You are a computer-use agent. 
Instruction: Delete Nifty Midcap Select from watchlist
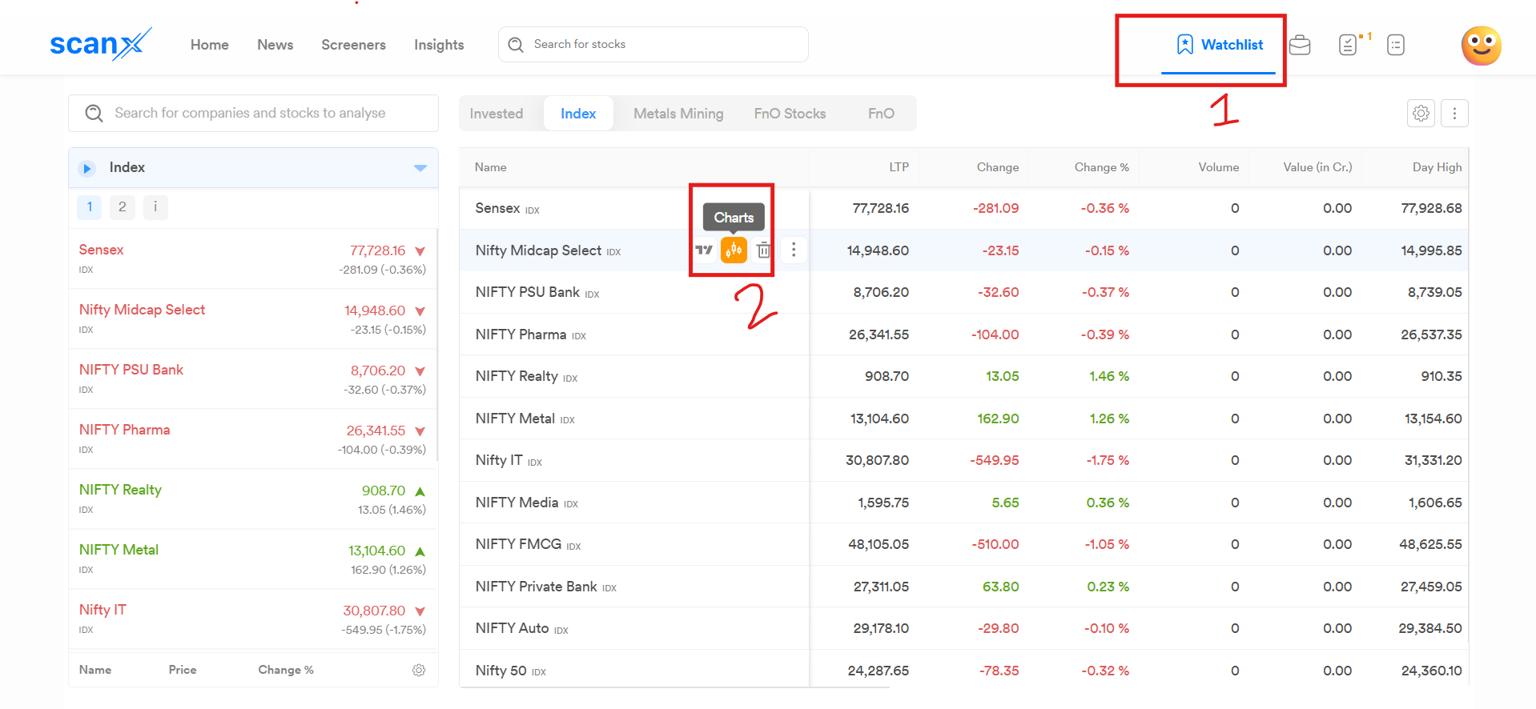tap(764, 250)
